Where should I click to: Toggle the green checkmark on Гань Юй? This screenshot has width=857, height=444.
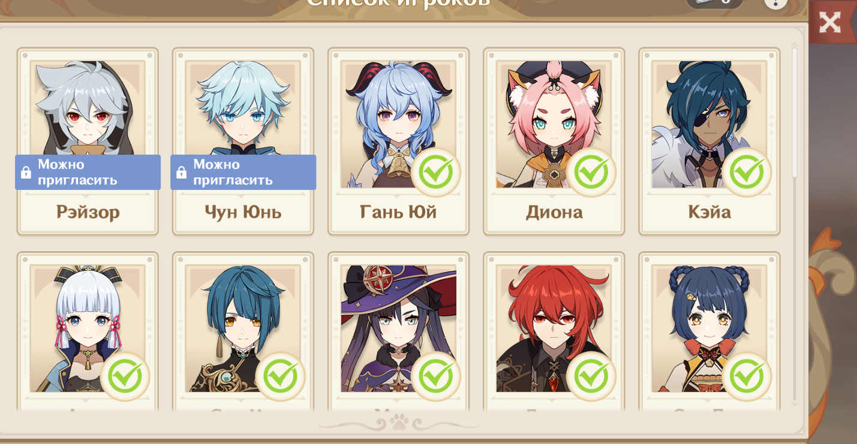coord(436,173)
